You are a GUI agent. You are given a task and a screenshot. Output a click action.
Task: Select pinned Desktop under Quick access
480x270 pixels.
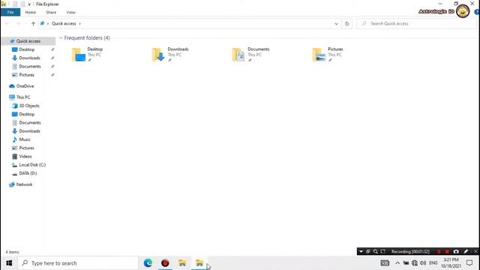click(27, 49)
